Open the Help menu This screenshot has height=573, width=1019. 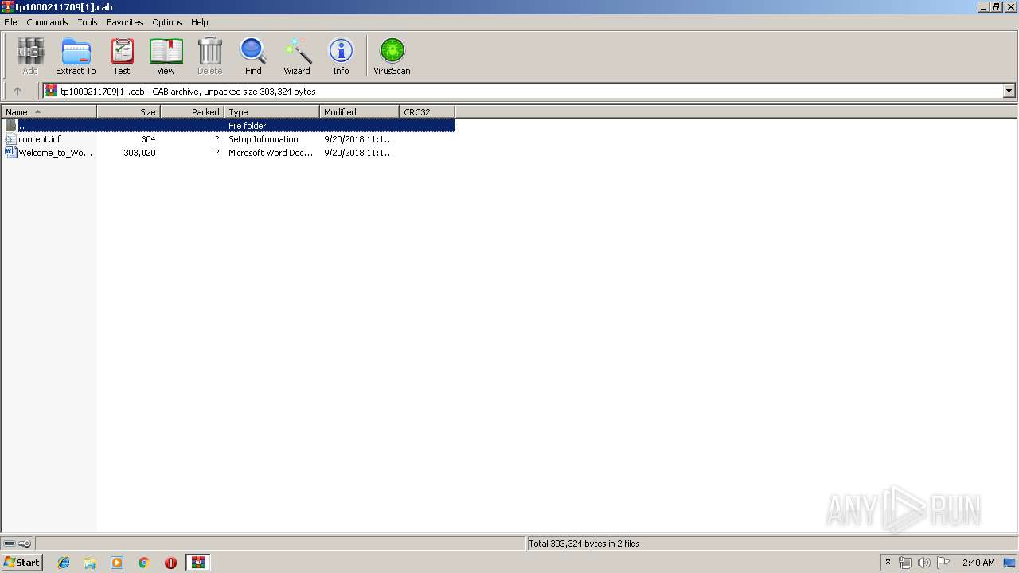pos(200,22)
